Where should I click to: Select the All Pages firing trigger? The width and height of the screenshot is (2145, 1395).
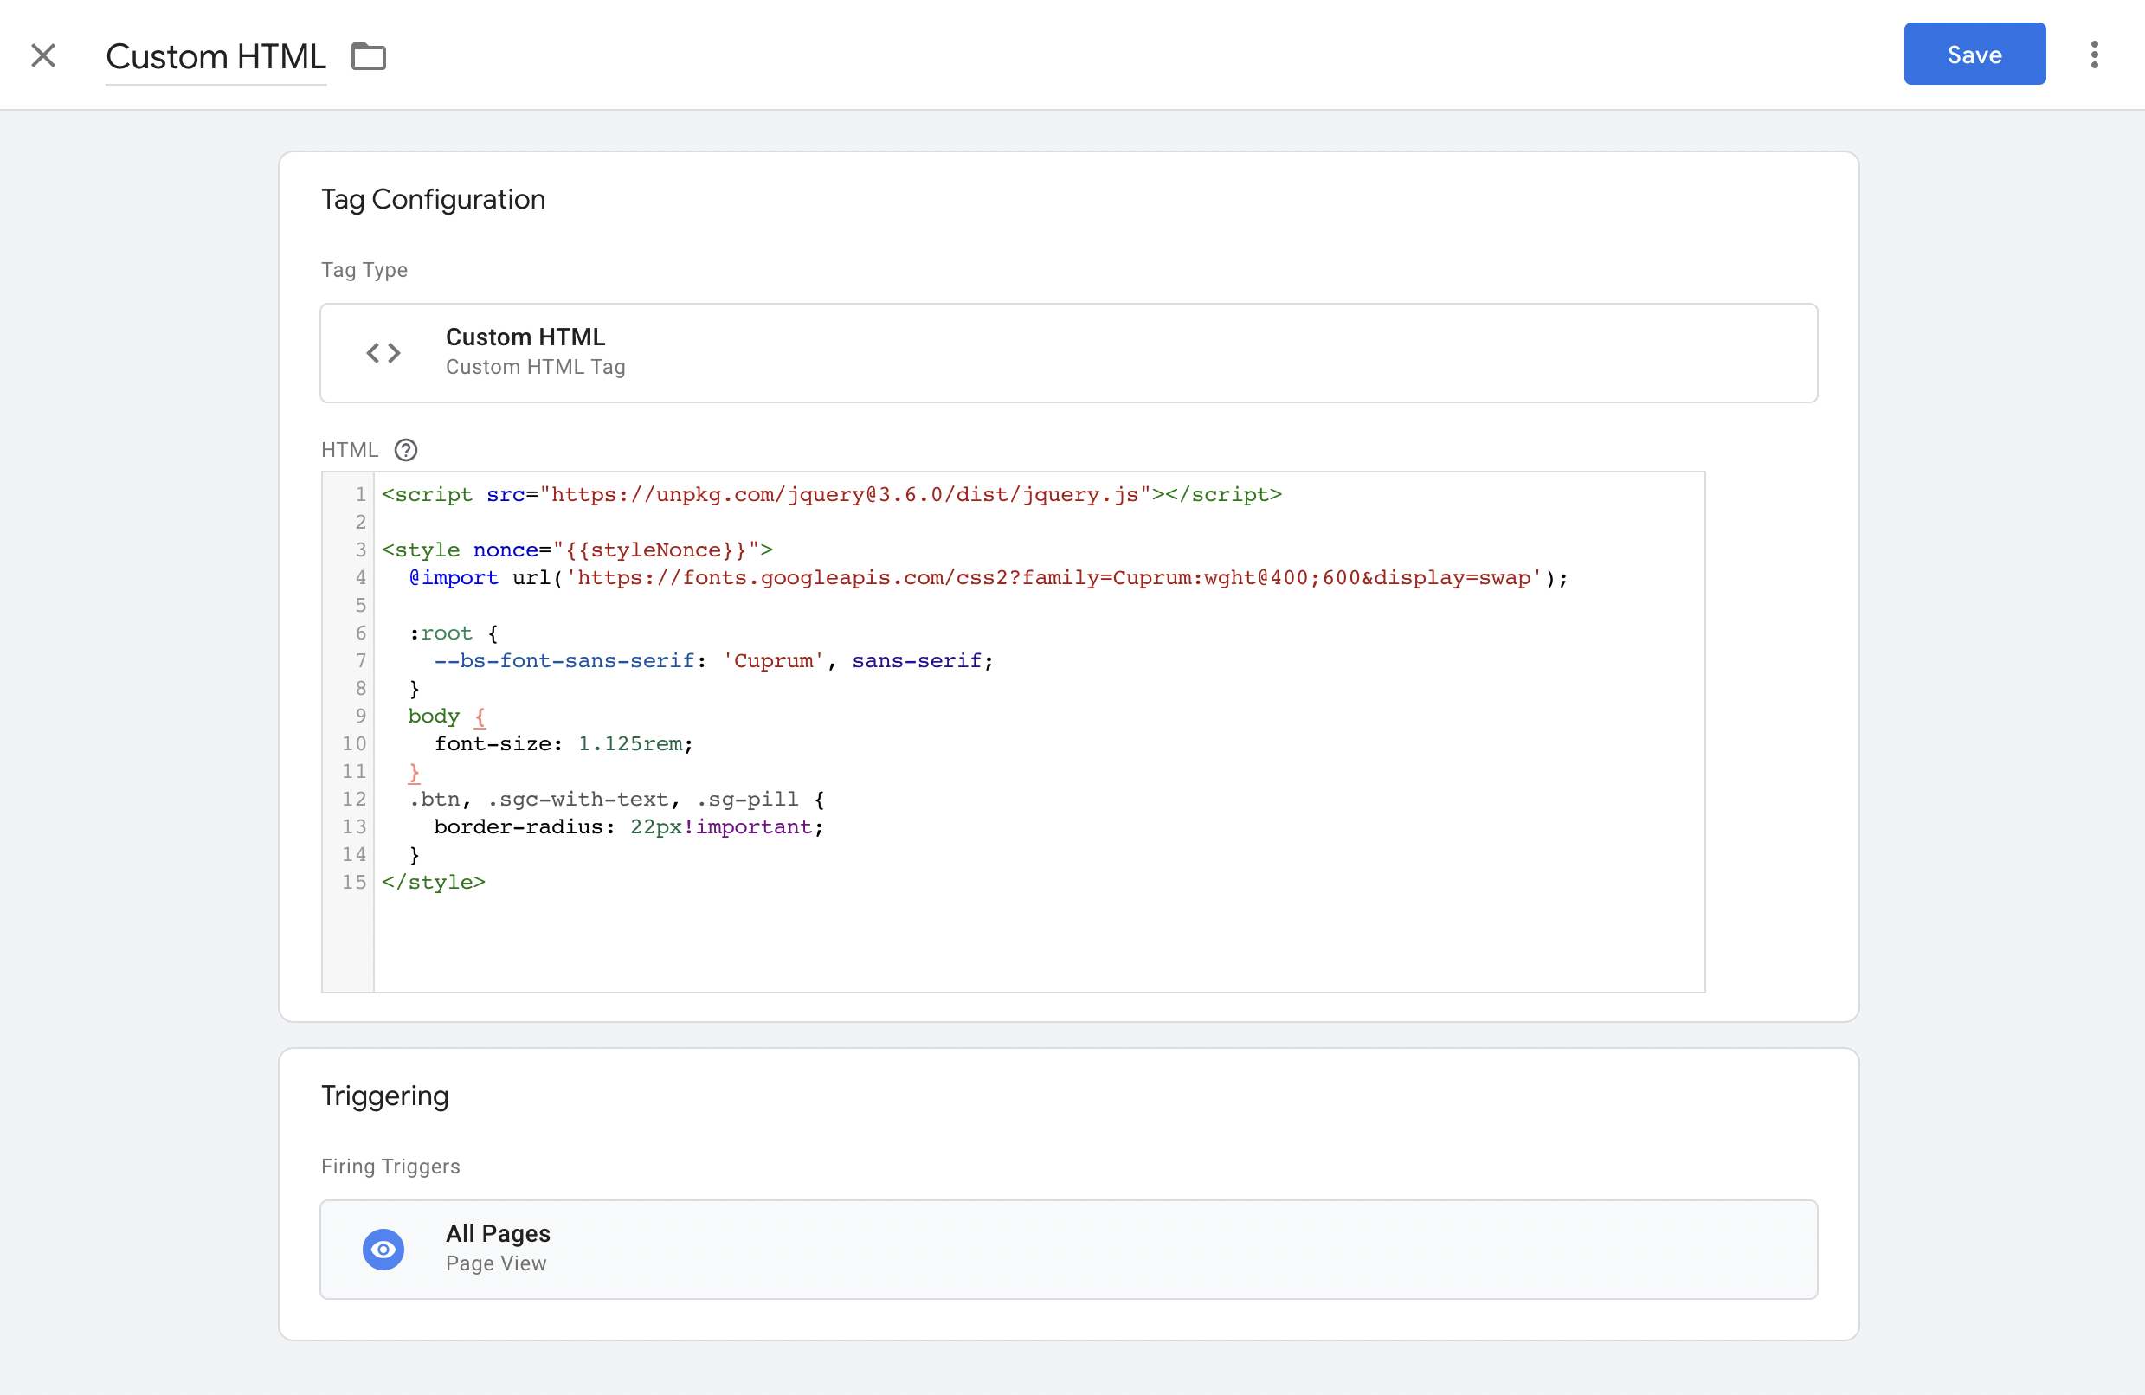click(x=1068, y=1249)
